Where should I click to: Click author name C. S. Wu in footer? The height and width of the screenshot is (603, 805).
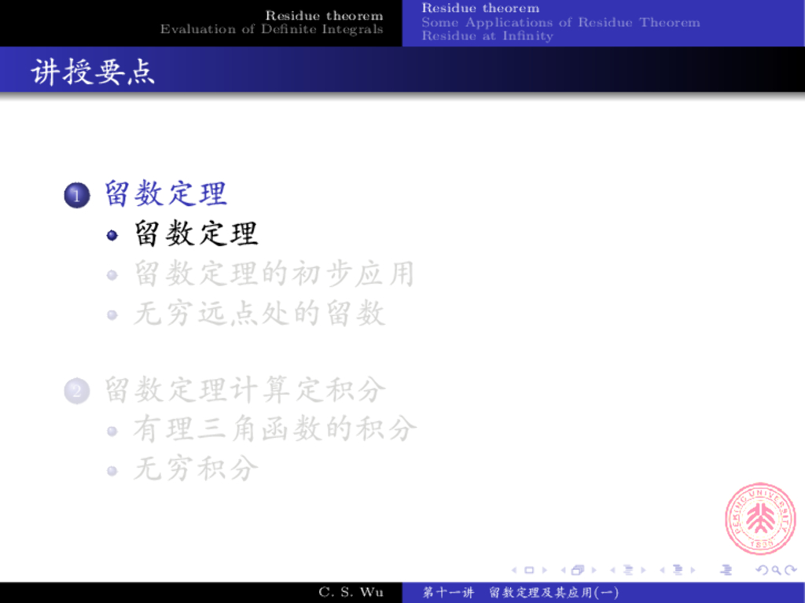pyautogui.click(x=351, y=593)
